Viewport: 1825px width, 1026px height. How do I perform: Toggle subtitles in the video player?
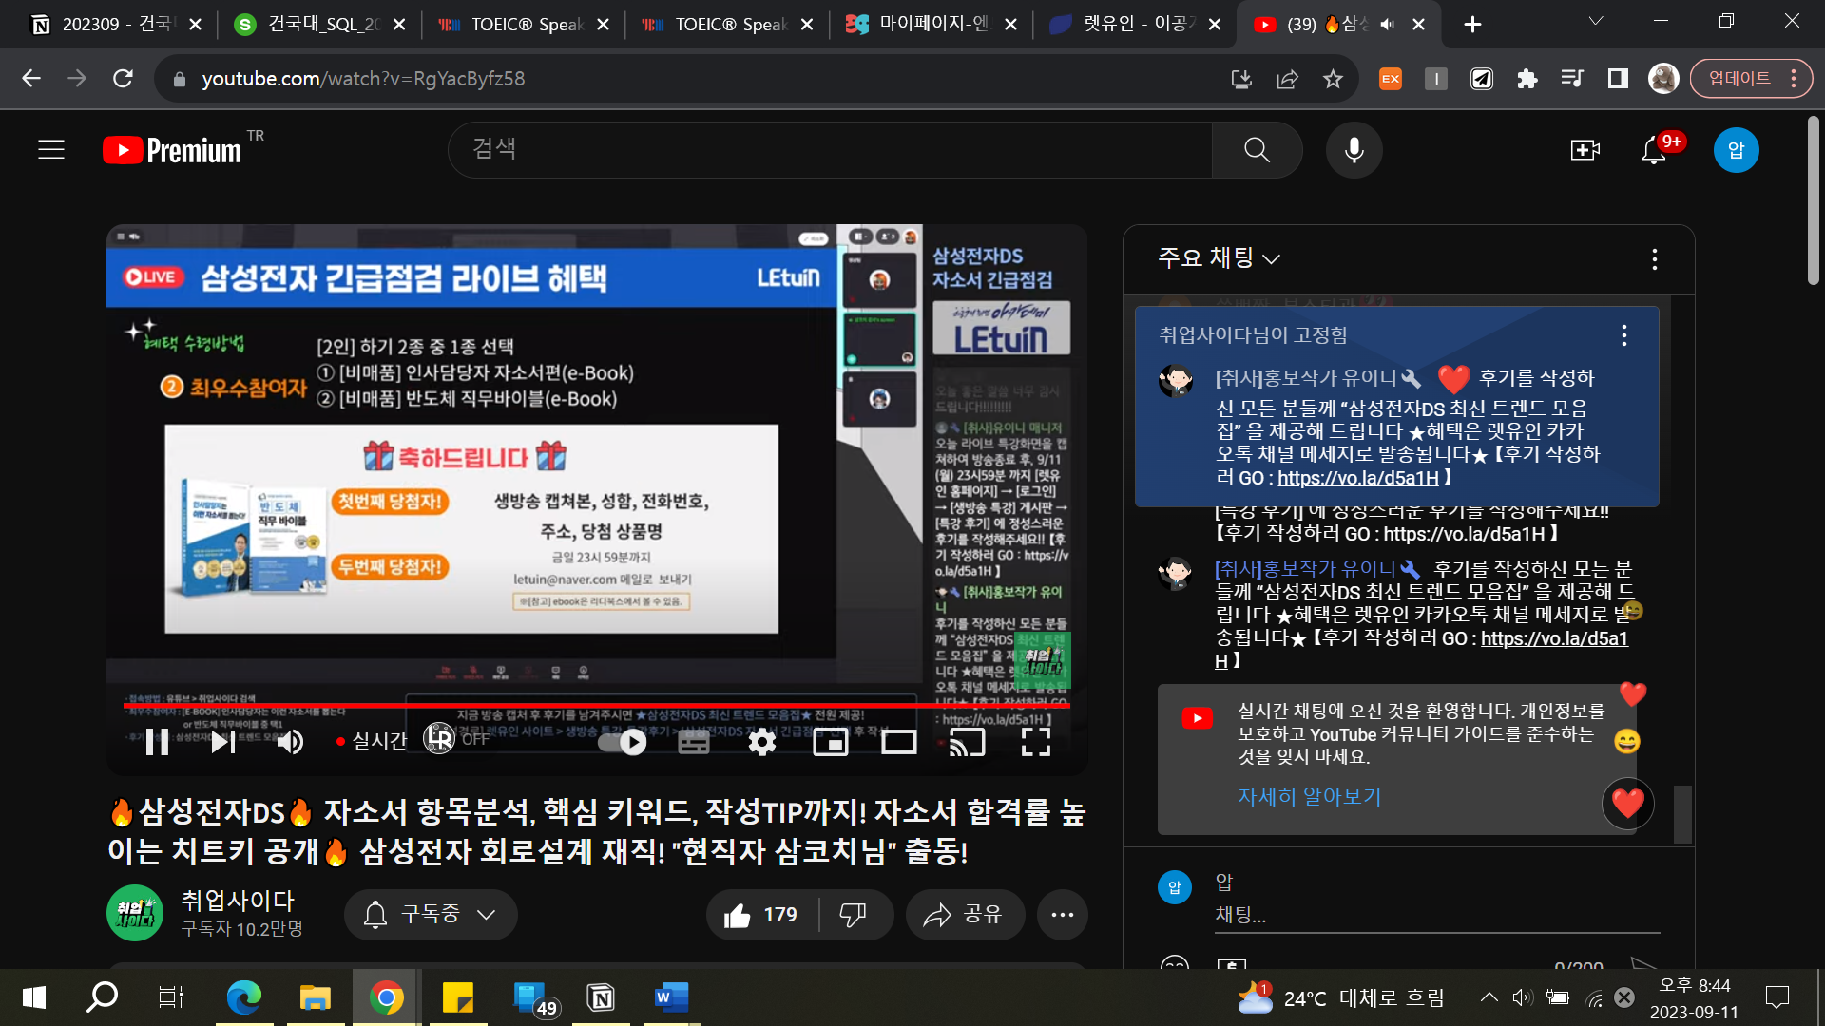[694, 743]
